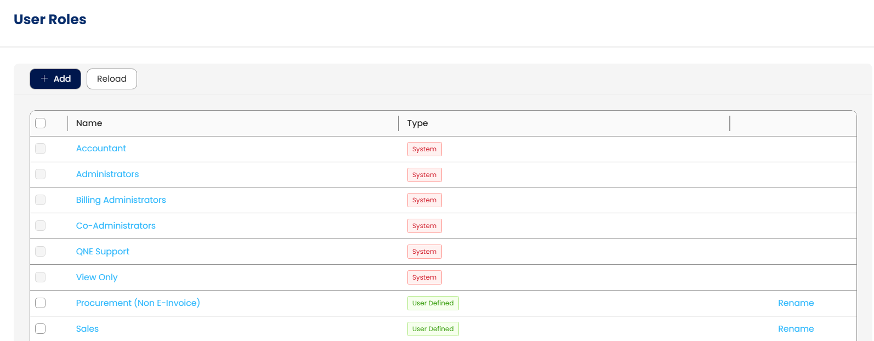Open the QNE Support role
This screenshot has width=874, height=341.
(103, 252)
